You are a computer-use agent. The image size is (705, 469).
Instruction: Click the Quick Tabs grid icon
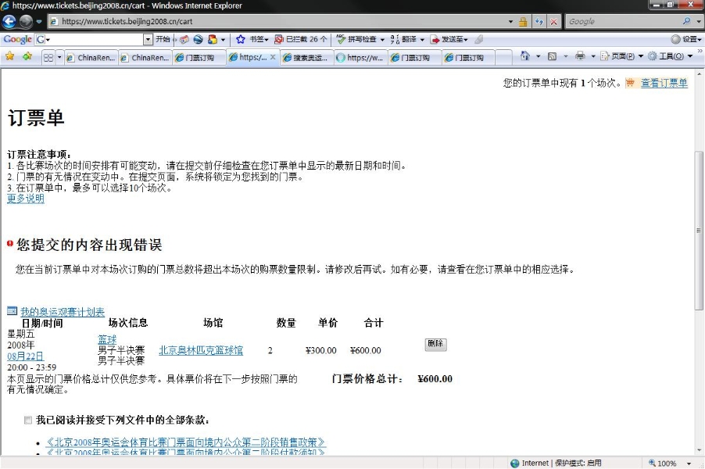click(x=48, y=58)
